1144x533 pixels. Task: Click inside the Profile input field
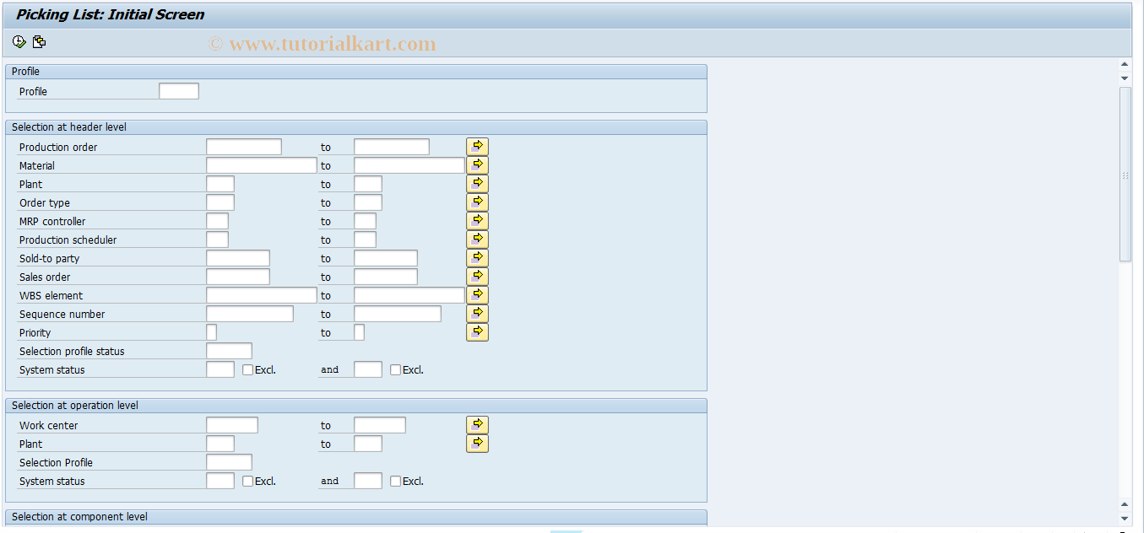tap(178, 90)
